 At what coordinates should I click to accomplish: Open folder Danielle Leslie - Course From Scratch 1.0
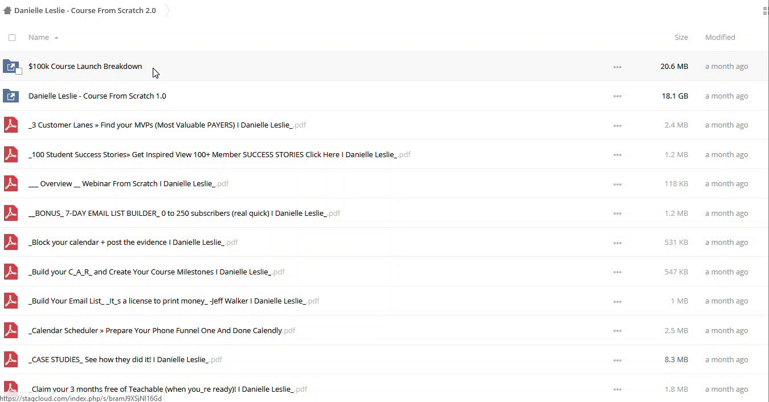pyautogui.click(x=97, y=96)
